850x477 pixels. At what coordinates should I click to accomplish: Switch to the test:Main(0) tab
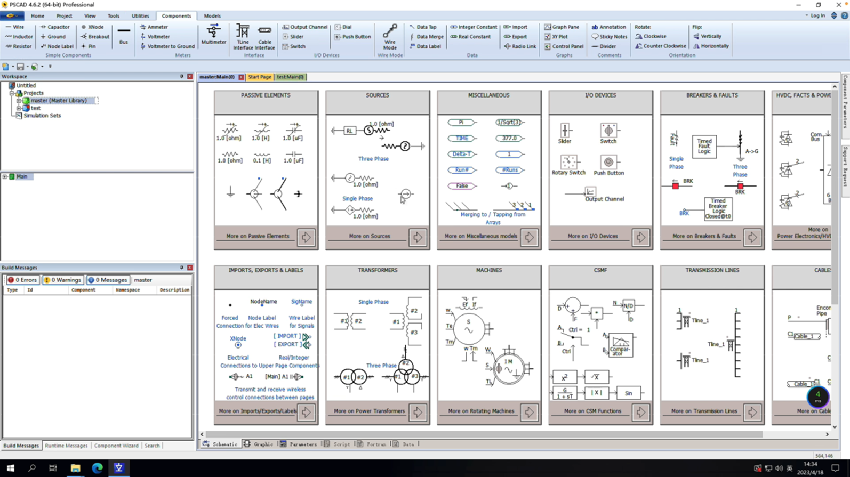pyautogui.click(x=290, y=77)
